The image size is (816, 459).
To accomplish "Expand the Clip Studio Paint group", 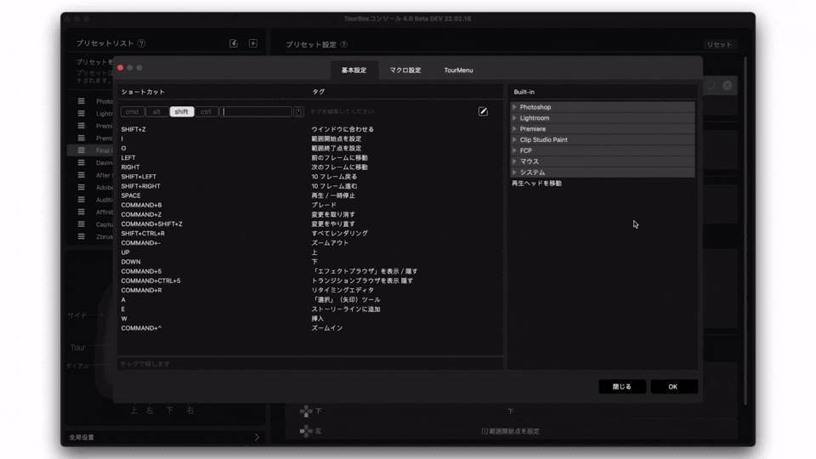I will click(515, 139).
